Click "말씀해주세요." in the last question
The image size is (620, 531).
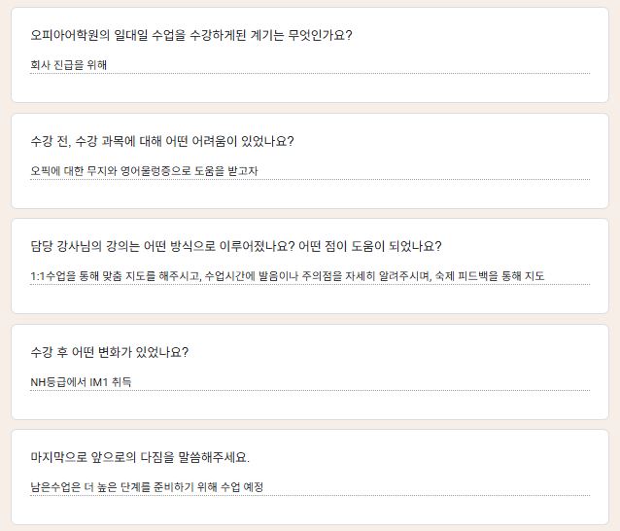click(x=215, y=457)
